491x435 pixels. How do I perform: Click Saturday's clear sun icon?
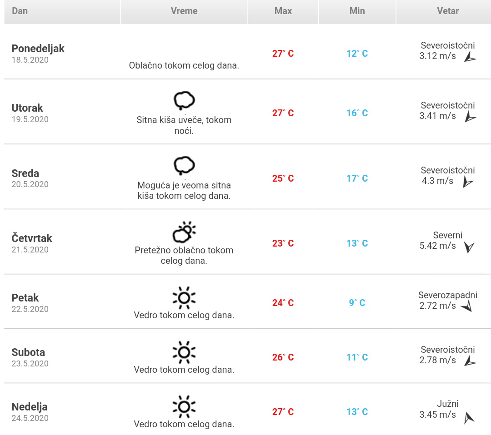click(184, 352)
